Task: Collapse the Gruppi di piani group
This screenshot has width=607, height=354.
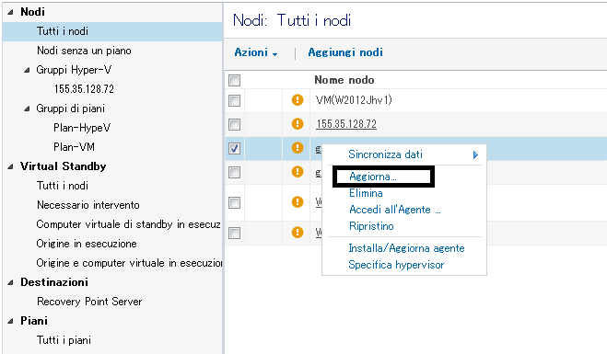Action: click(x=27, y=109)
